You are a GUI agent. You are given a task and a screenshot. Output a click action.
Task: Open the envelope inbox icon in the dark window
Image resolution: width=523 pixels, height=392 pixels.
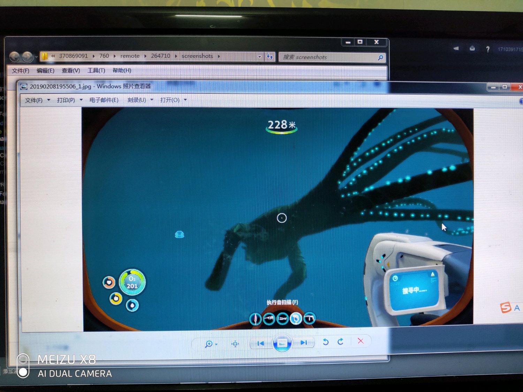(x=472, y=48)
